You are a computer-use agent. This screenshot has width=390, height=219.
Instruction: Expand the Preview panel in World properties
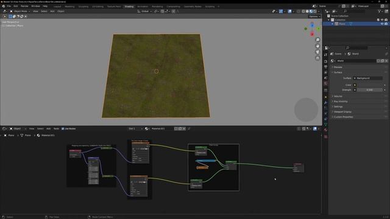pos(338,68)
